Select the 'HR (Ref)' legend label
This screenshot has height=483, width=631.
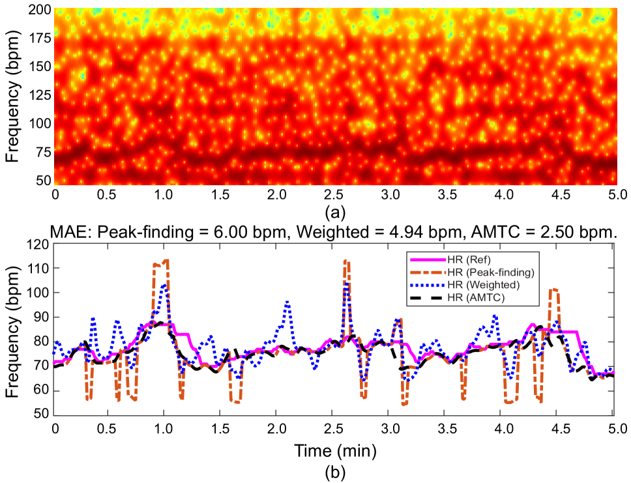tap(469, 259)
